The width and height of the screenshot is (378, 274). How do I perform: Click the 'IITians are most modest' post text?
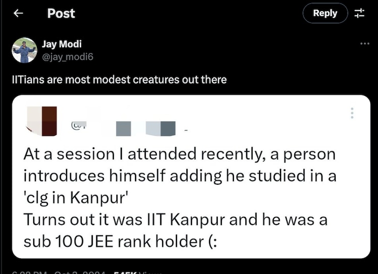point(119,79)
